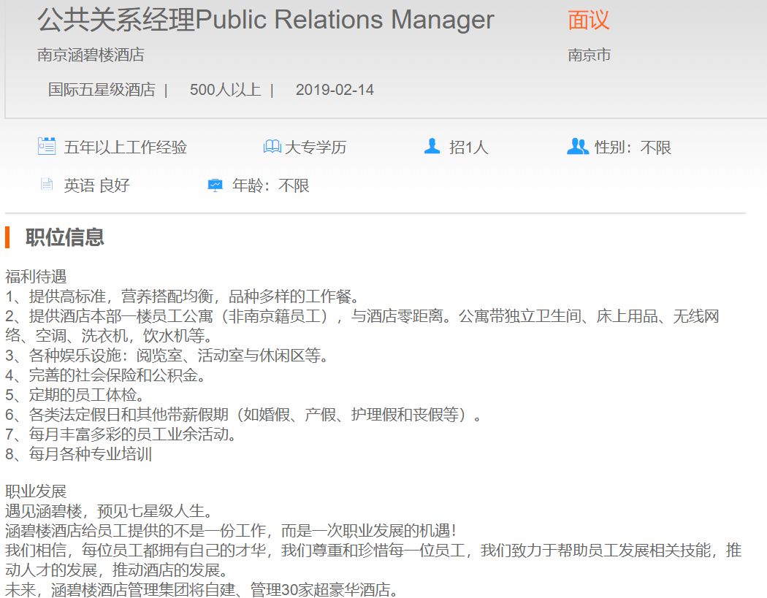Image resolution: width=767 pixels, height=598 pixels.
Task: Click the 大专学历 education requirement text
Action: tap(316, 147)
